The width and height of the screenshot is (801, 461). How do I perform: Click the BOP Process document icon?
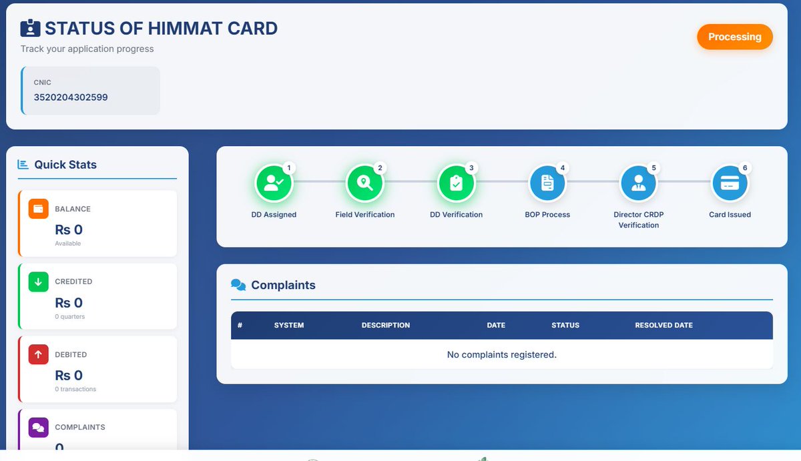[547, 183]
